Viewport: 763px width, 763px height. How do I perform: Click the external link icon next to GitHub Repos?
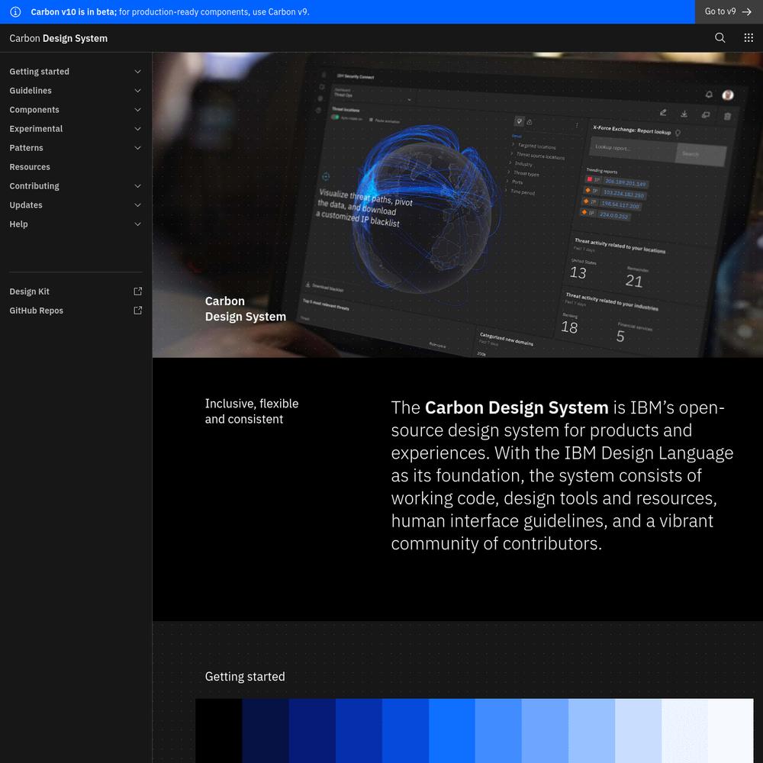coord(137,310)
